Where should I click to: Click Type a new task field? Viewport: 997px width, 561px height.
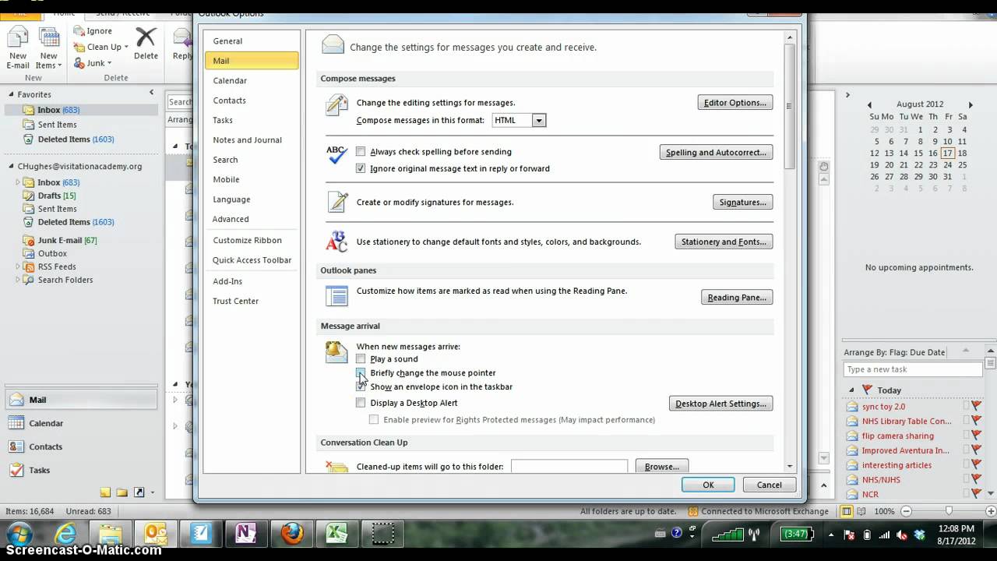point(913,369)
